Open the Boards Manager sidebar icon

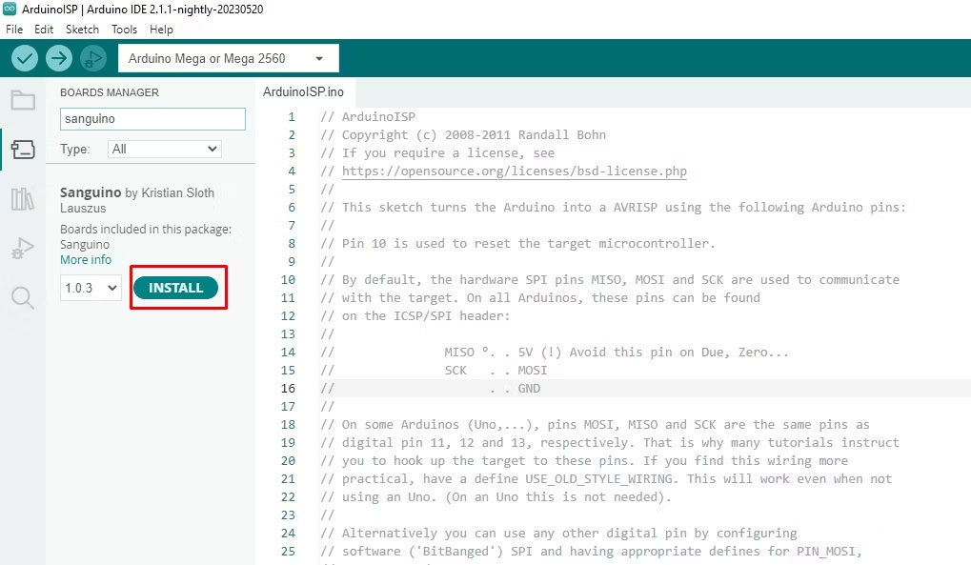pos(23,150)
